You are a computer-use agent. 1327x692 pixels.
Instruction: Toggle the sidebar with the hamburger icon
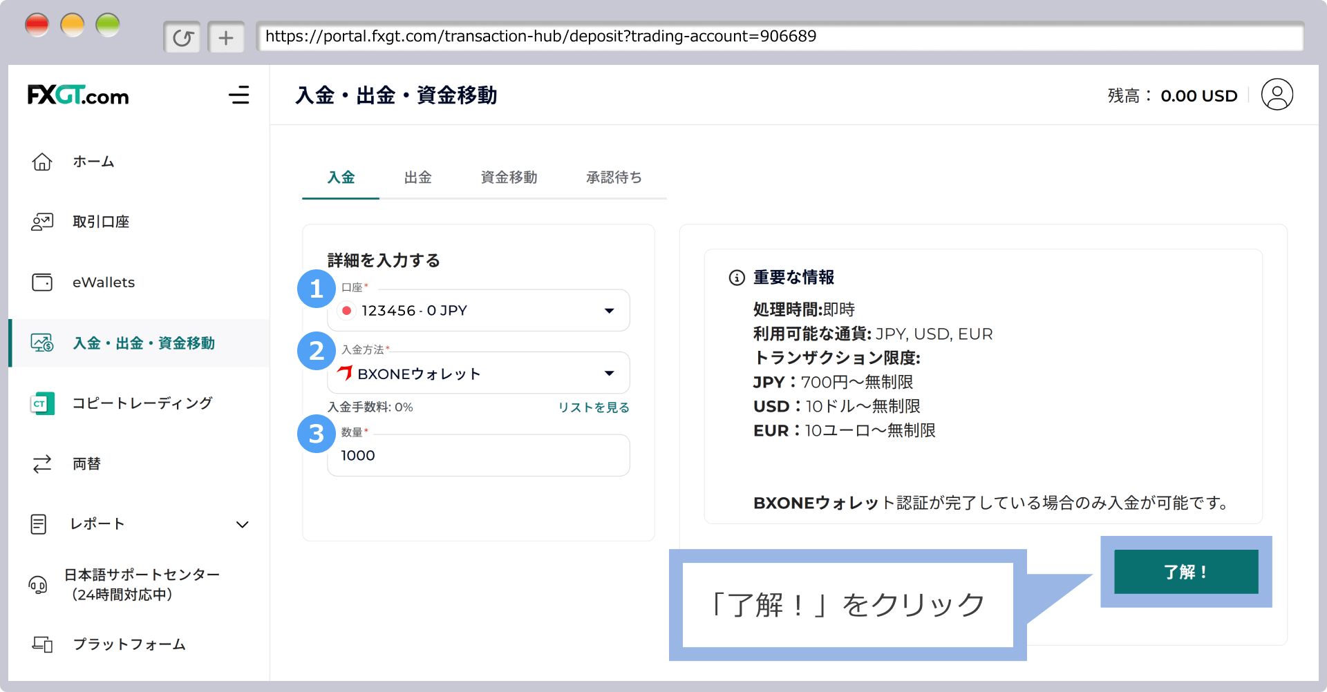click(239, 96)
